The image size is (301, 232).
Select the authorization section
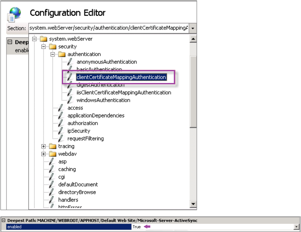83,123
